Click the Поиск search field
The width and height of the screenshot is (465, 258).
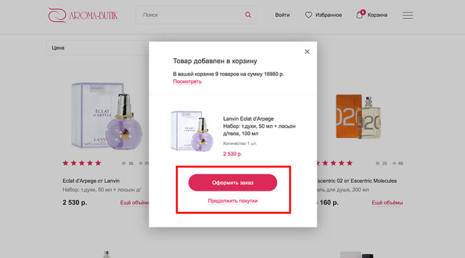click(x=190, y=15)
